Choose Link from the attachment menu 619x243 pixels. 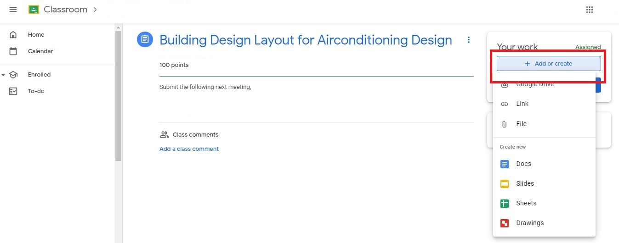(x=522, y=104)
